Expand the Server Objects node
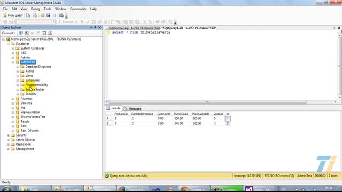Viewport: 342px width, 192px height. point(8,140)
